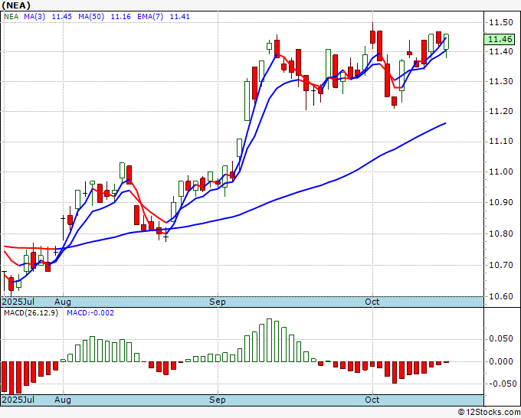Click the MA(50) value 11.16
This screenshot has height=418, width=521.
point(120,17)
